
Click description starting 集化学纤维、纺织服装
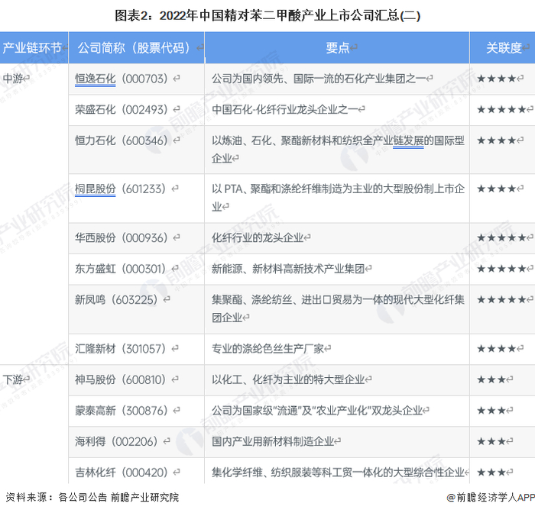pyautogui.click(x=338, y=473)
